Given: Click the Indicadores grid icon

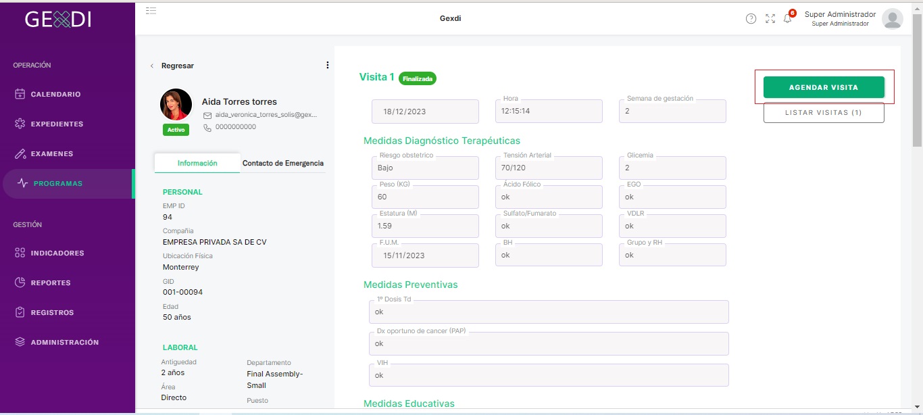Looking at the screenshot, I should pyautogui.click(x=20, y=253).
